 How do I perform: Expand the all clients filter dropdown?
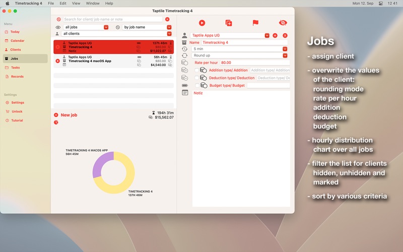pos(169,34)
